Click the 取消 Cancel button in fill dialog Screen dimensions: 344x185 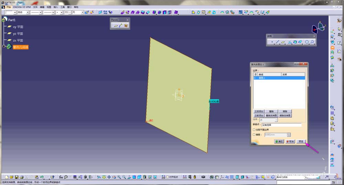click(x=290, y=141)
